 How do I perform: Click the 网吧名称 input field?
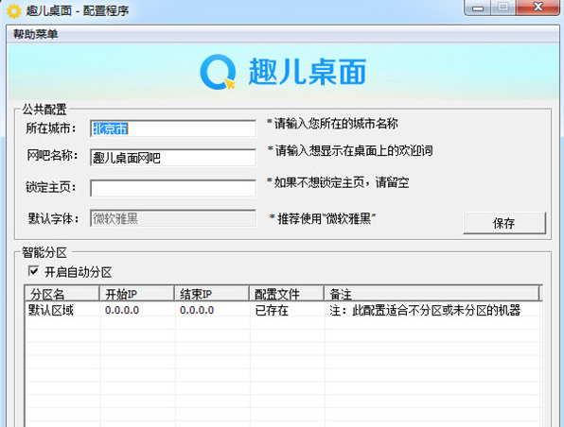(173, 158)
